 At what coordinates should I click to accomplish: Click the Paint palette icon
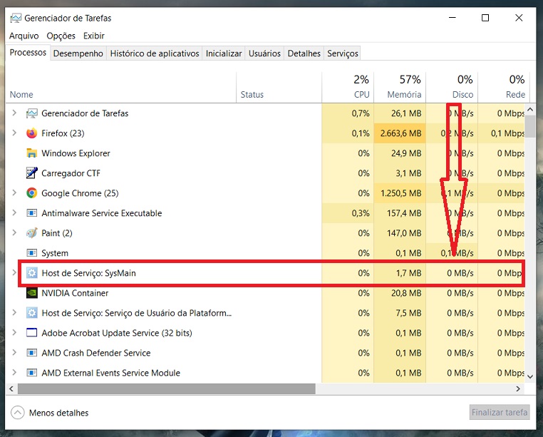[x=32, y=233]
